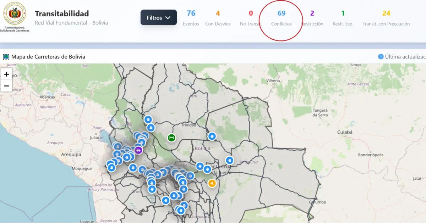Image resolution: width=426 pixels, height=223 pixels.
Task: Select the northernmost blue conflict marker
Action: click(148, 119)
